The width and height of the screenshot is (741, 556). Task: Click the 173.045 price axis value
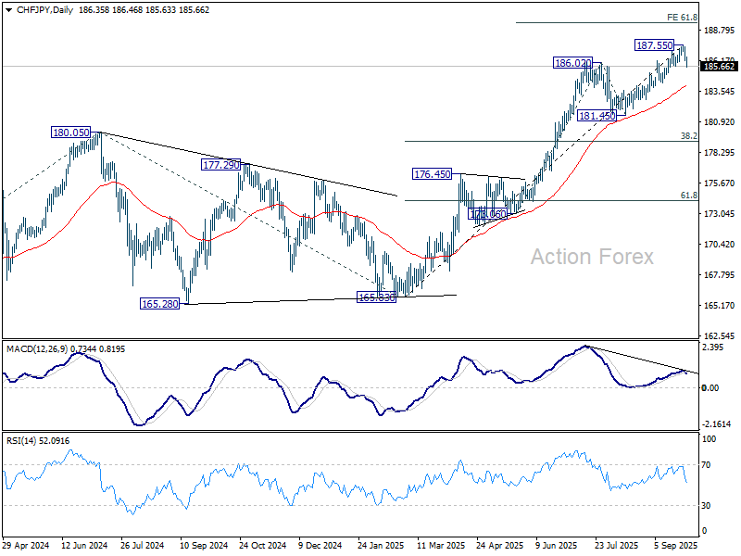(x=720, y=214)
